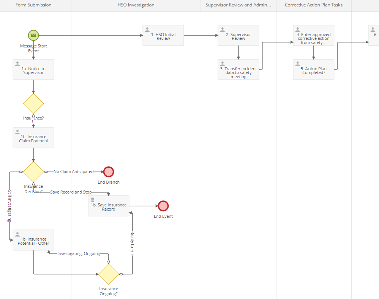Click user icon on 2. Supervisor Review
This screenshot has height=299, width=379.
223,30
